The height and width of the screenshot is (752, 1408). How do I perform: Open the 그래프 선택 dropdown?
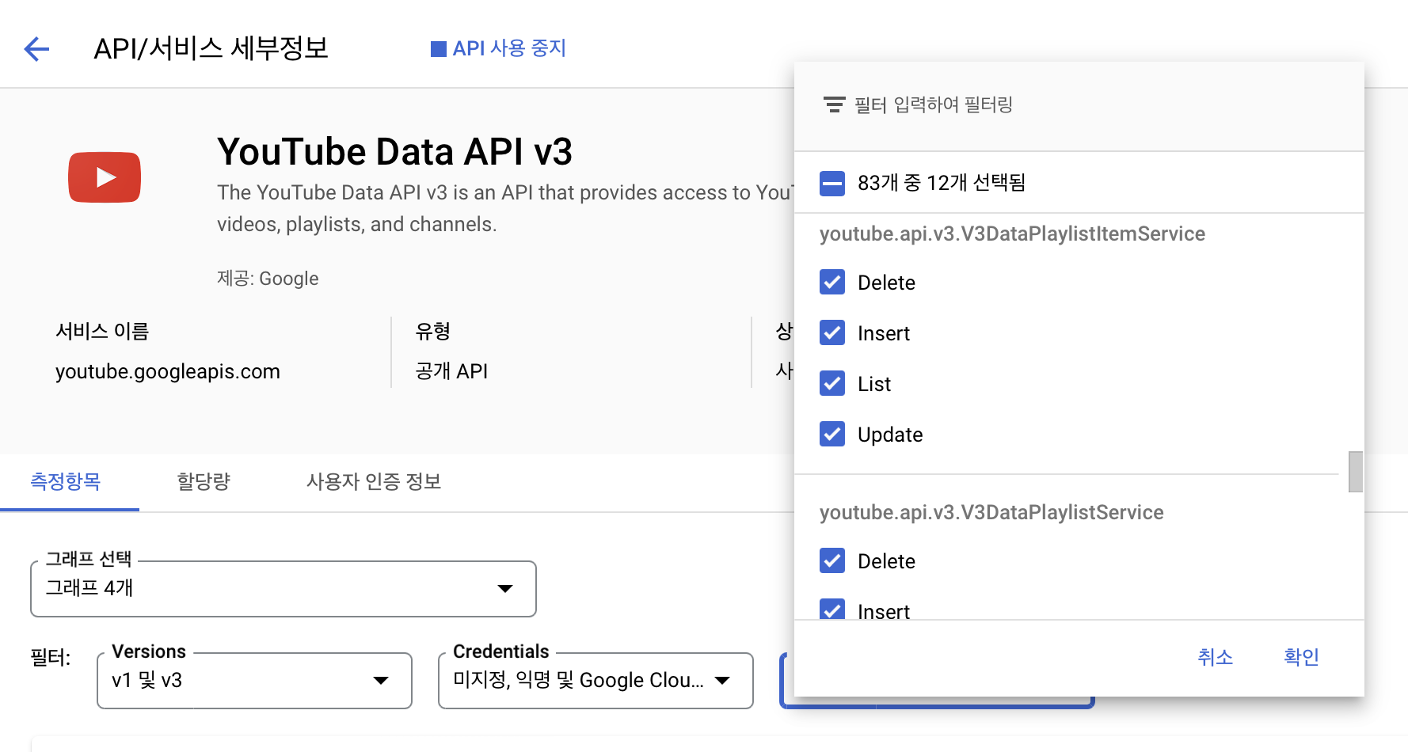(x=284, y=588)
